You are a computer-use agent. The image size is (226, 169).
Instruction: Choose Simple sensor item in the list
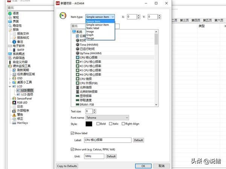pyautogui.click(x=100, y=25)
